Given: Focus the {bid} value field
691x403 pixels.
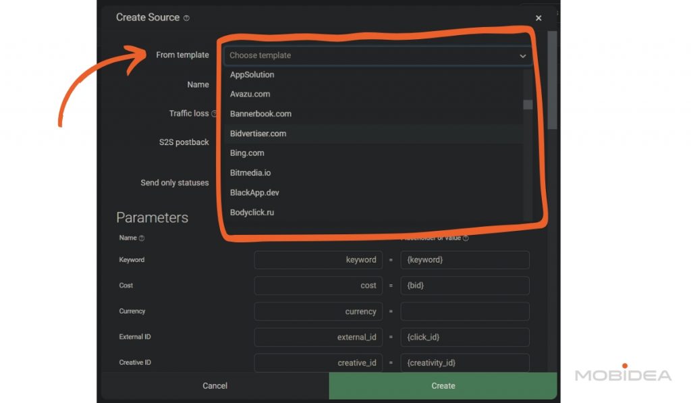Looking at the screenshot, I should click(464, 285).
